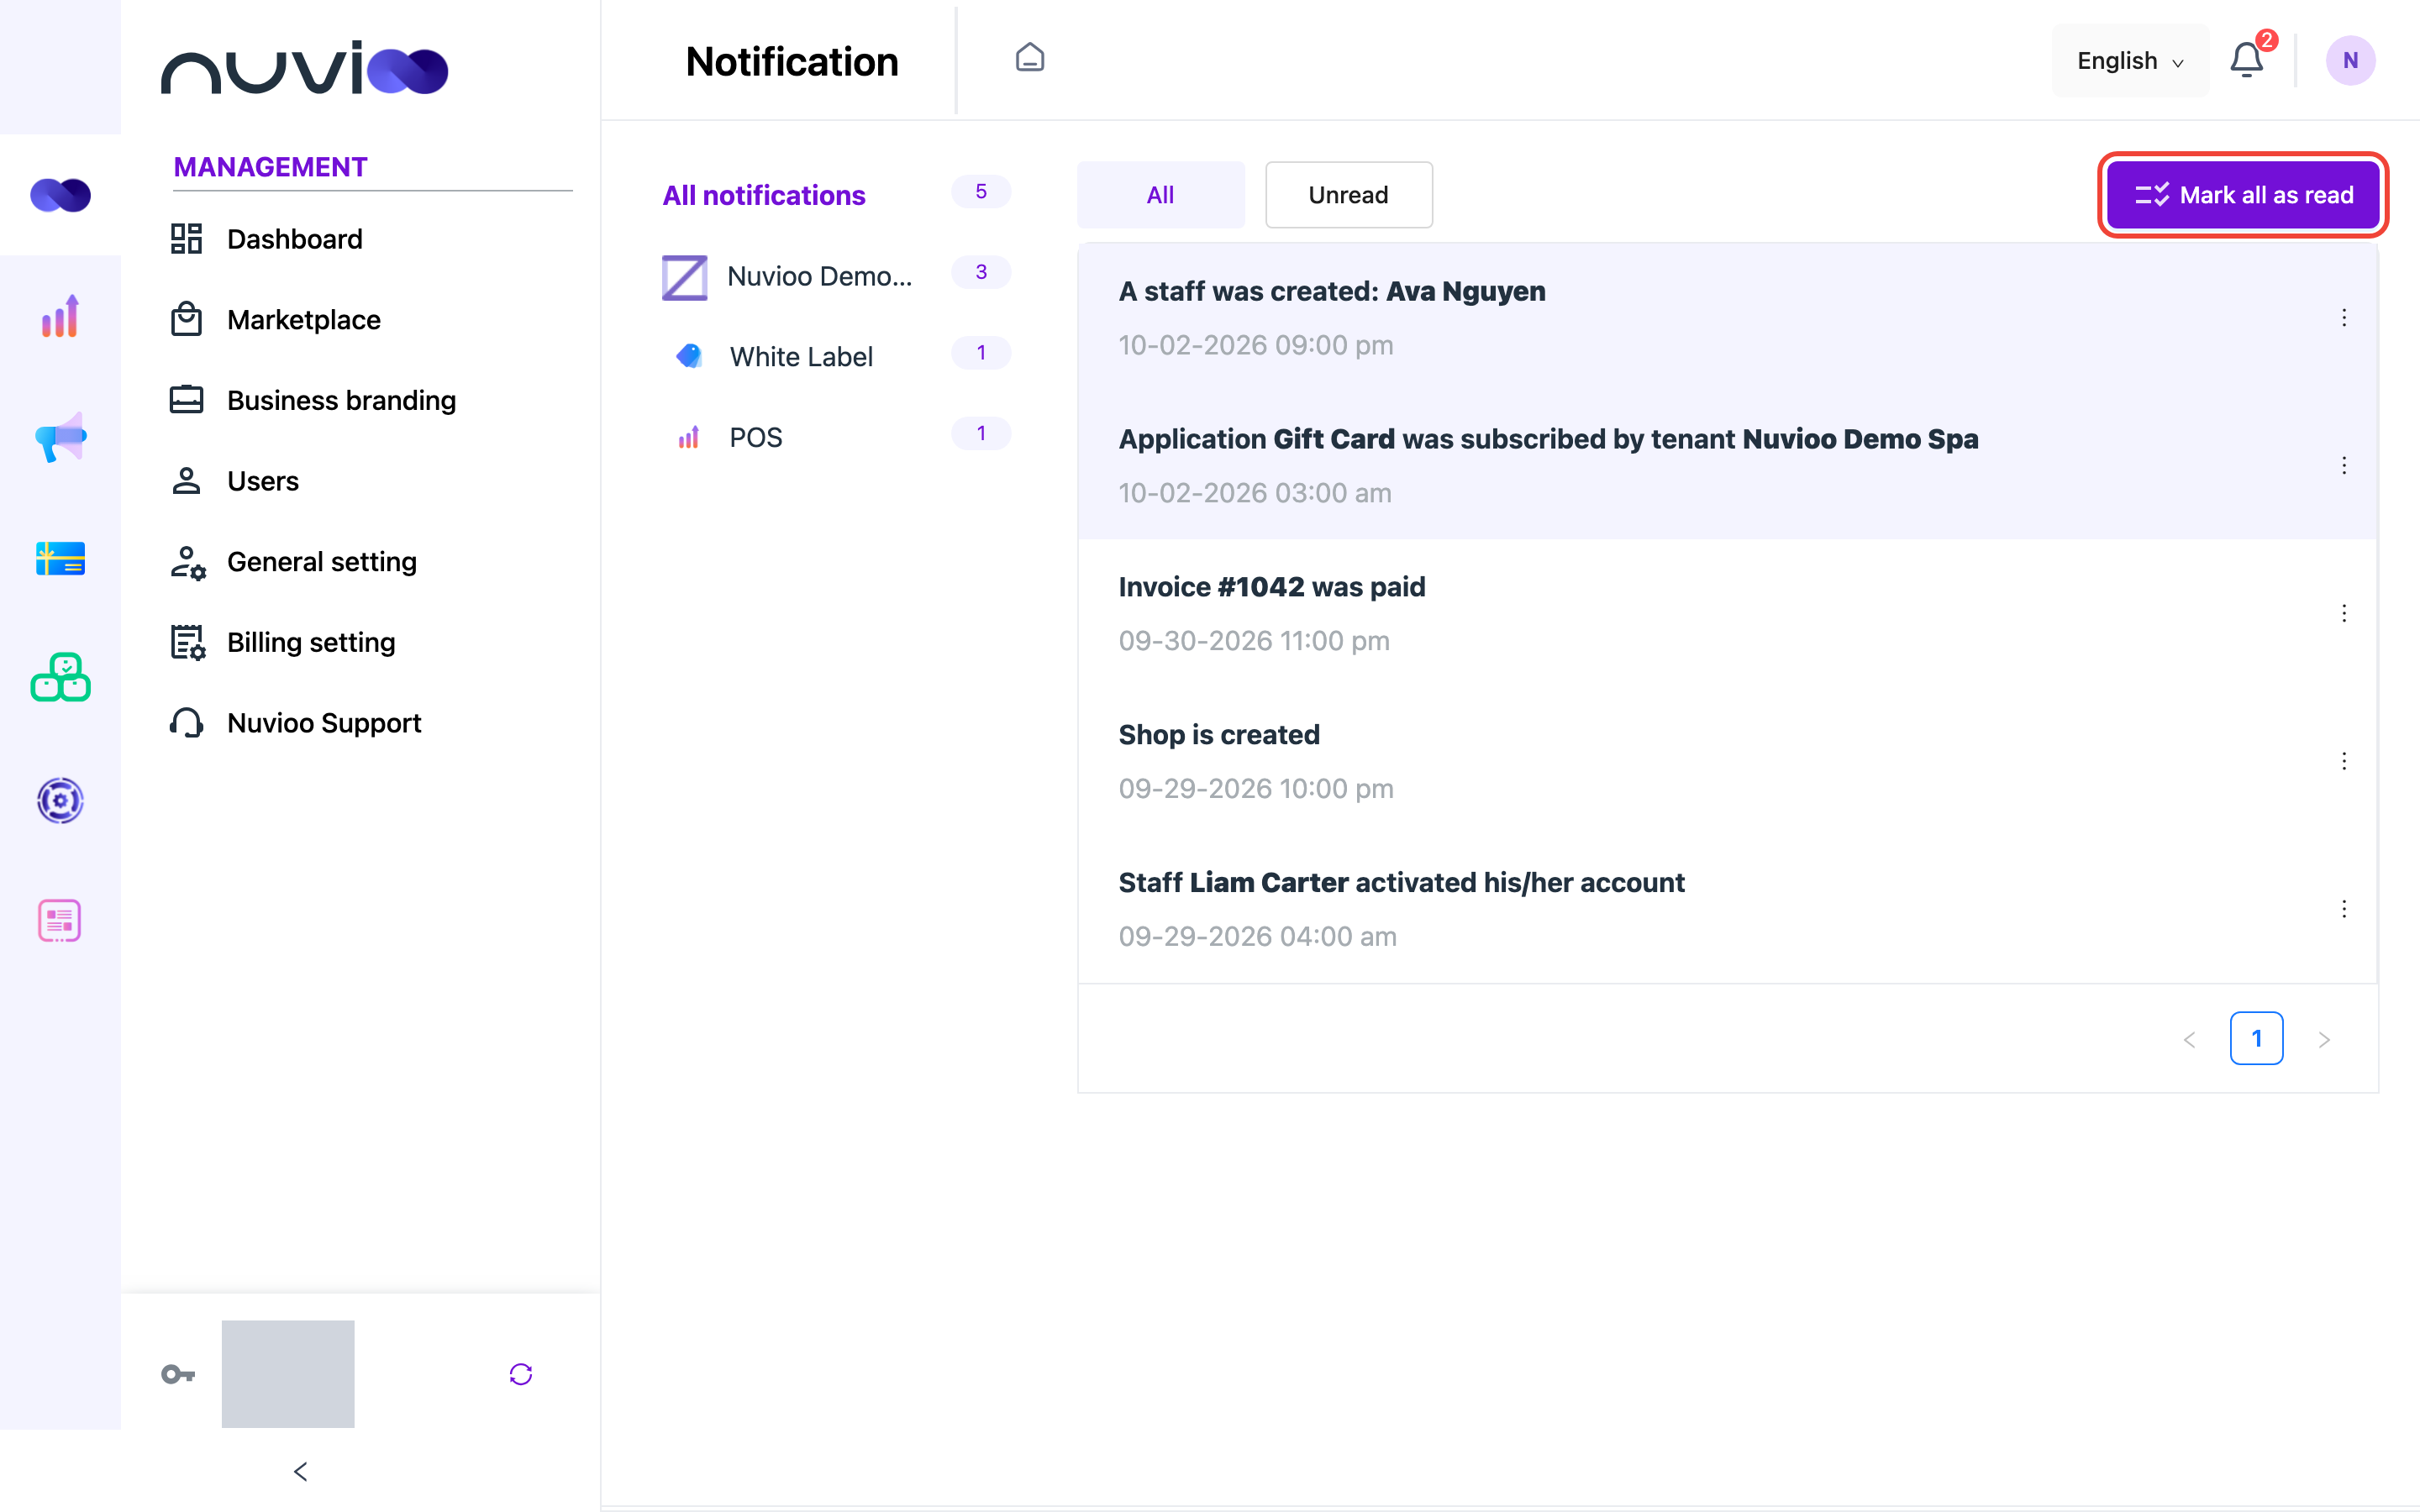The image size is (2420, 1512).
Task: Open the pink news layout app icon
Action: (60, 921)
